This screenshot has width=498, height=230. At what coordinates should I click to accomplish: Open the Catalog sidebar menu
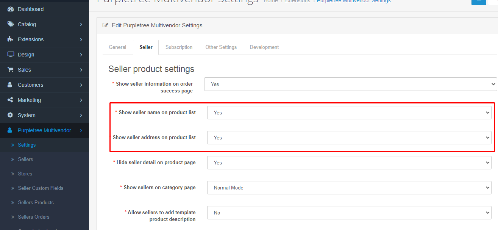coord(44,24)
